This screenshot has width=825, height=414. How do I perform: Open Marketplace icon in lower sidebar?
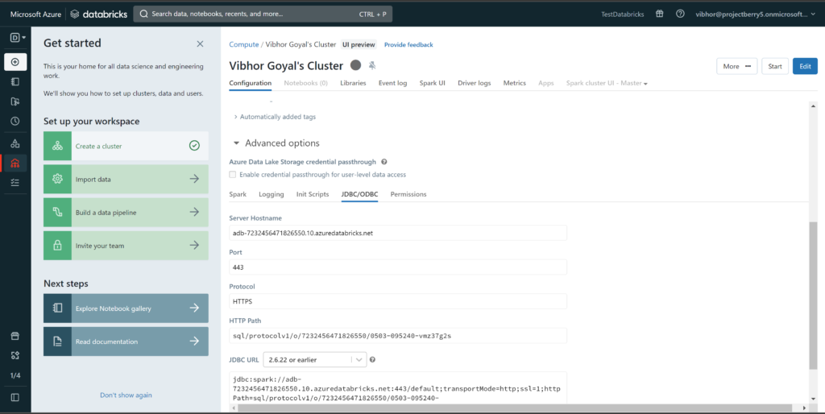[x=15, y=336]
